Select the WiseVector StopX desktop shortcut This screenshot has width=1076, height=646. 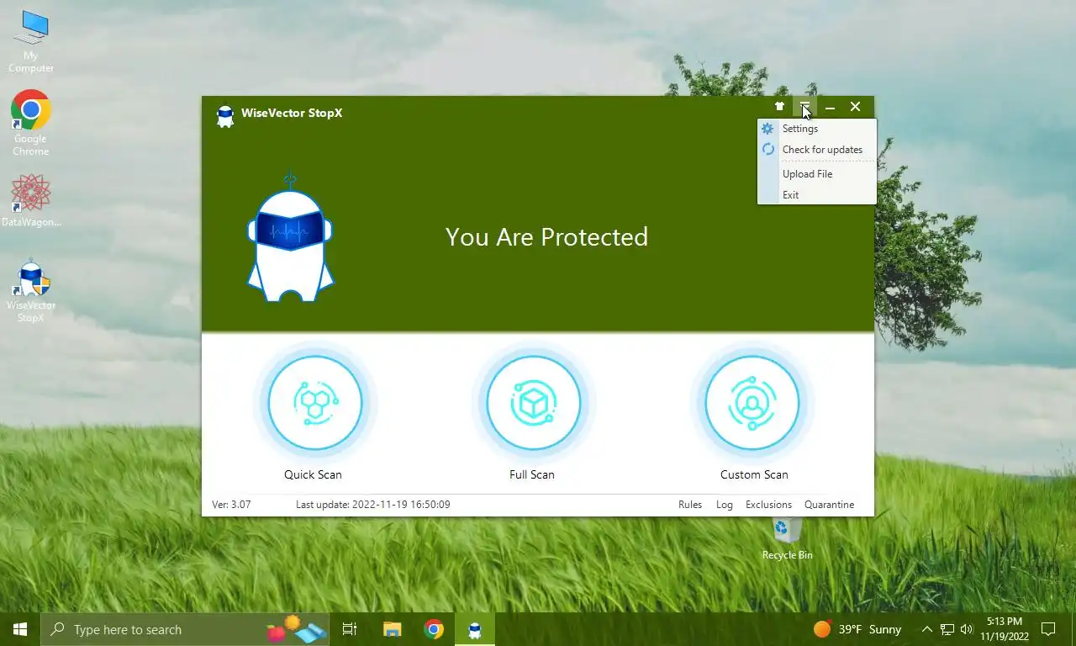(31, 290)
